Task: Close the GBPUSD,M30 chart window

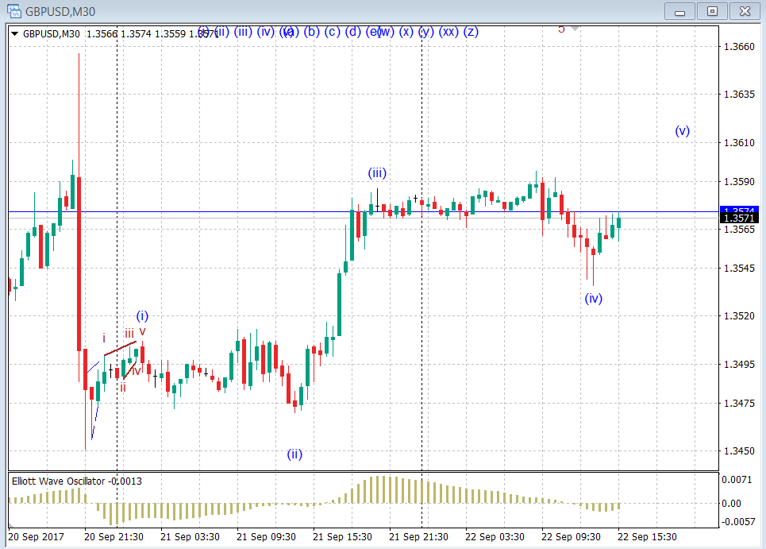Action: [x=745, y=11]
